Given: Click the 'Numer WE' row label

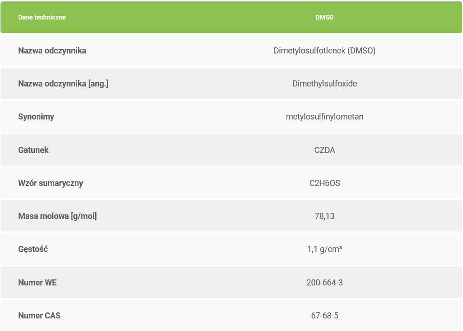Looking at the screenshot, I should (x=37, y=282).
